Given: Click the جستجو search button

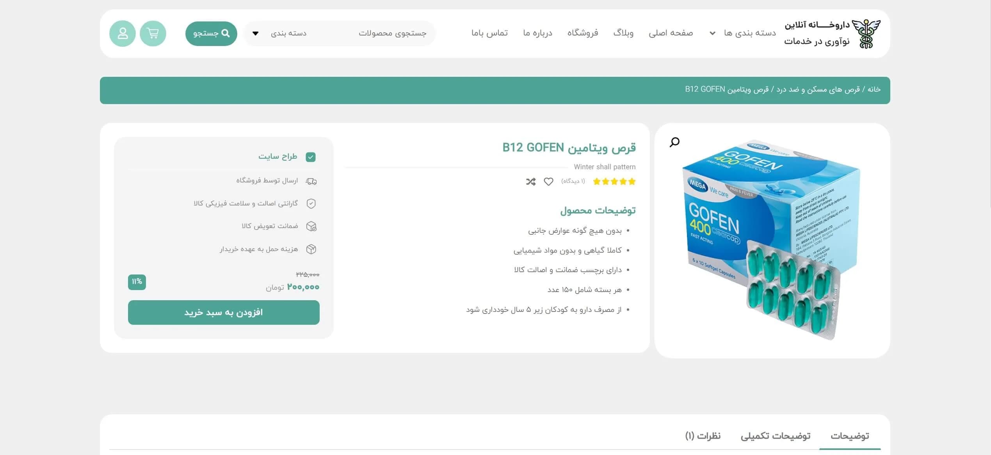Looking at the screenshot, I should [x=211, y=34].
